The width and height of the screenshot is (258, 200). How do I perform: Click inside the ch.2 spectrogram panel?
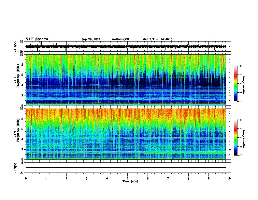click(126, 134)
